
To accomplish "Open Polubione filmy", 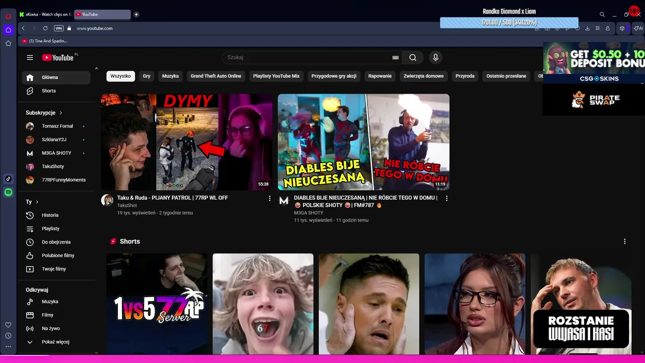I will point(56,256).
